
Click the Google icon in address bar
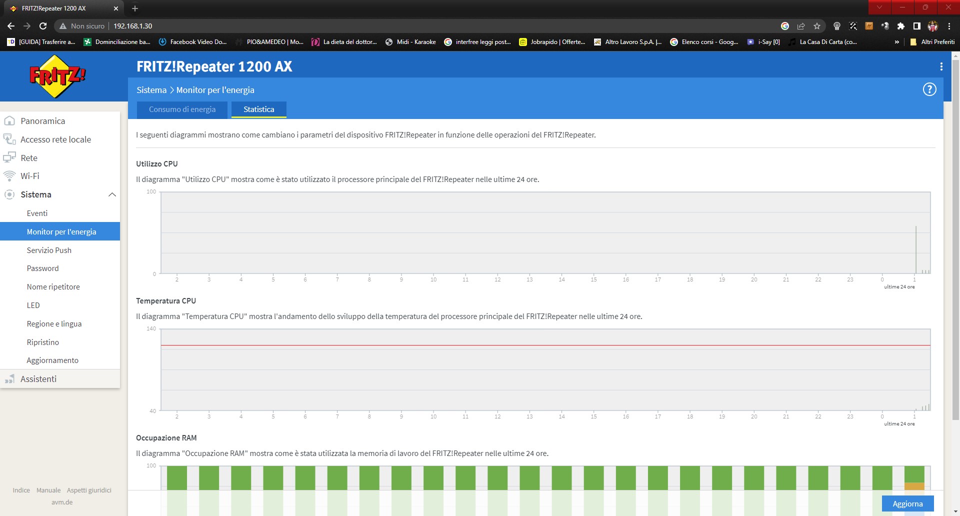coord(785,26)
